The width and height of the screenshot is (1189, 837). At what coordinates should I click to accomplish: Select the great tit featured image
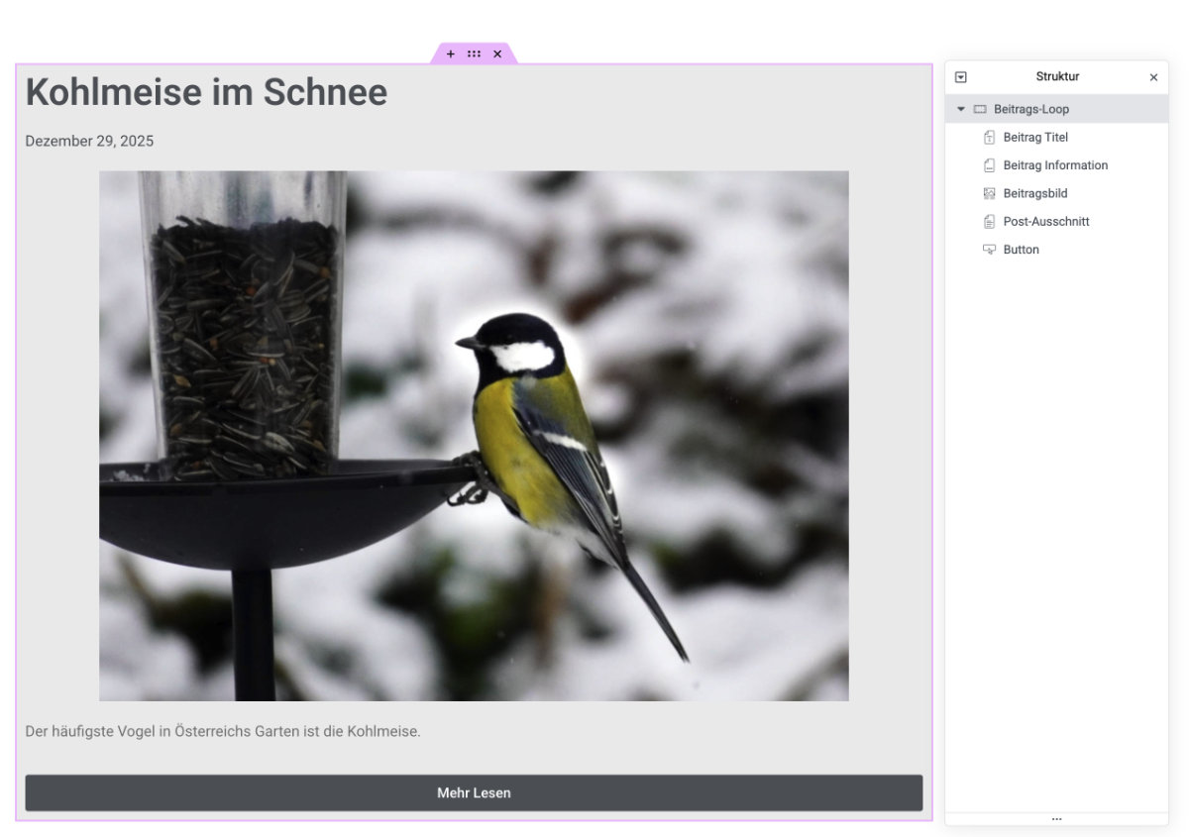[x=474, y=436]
